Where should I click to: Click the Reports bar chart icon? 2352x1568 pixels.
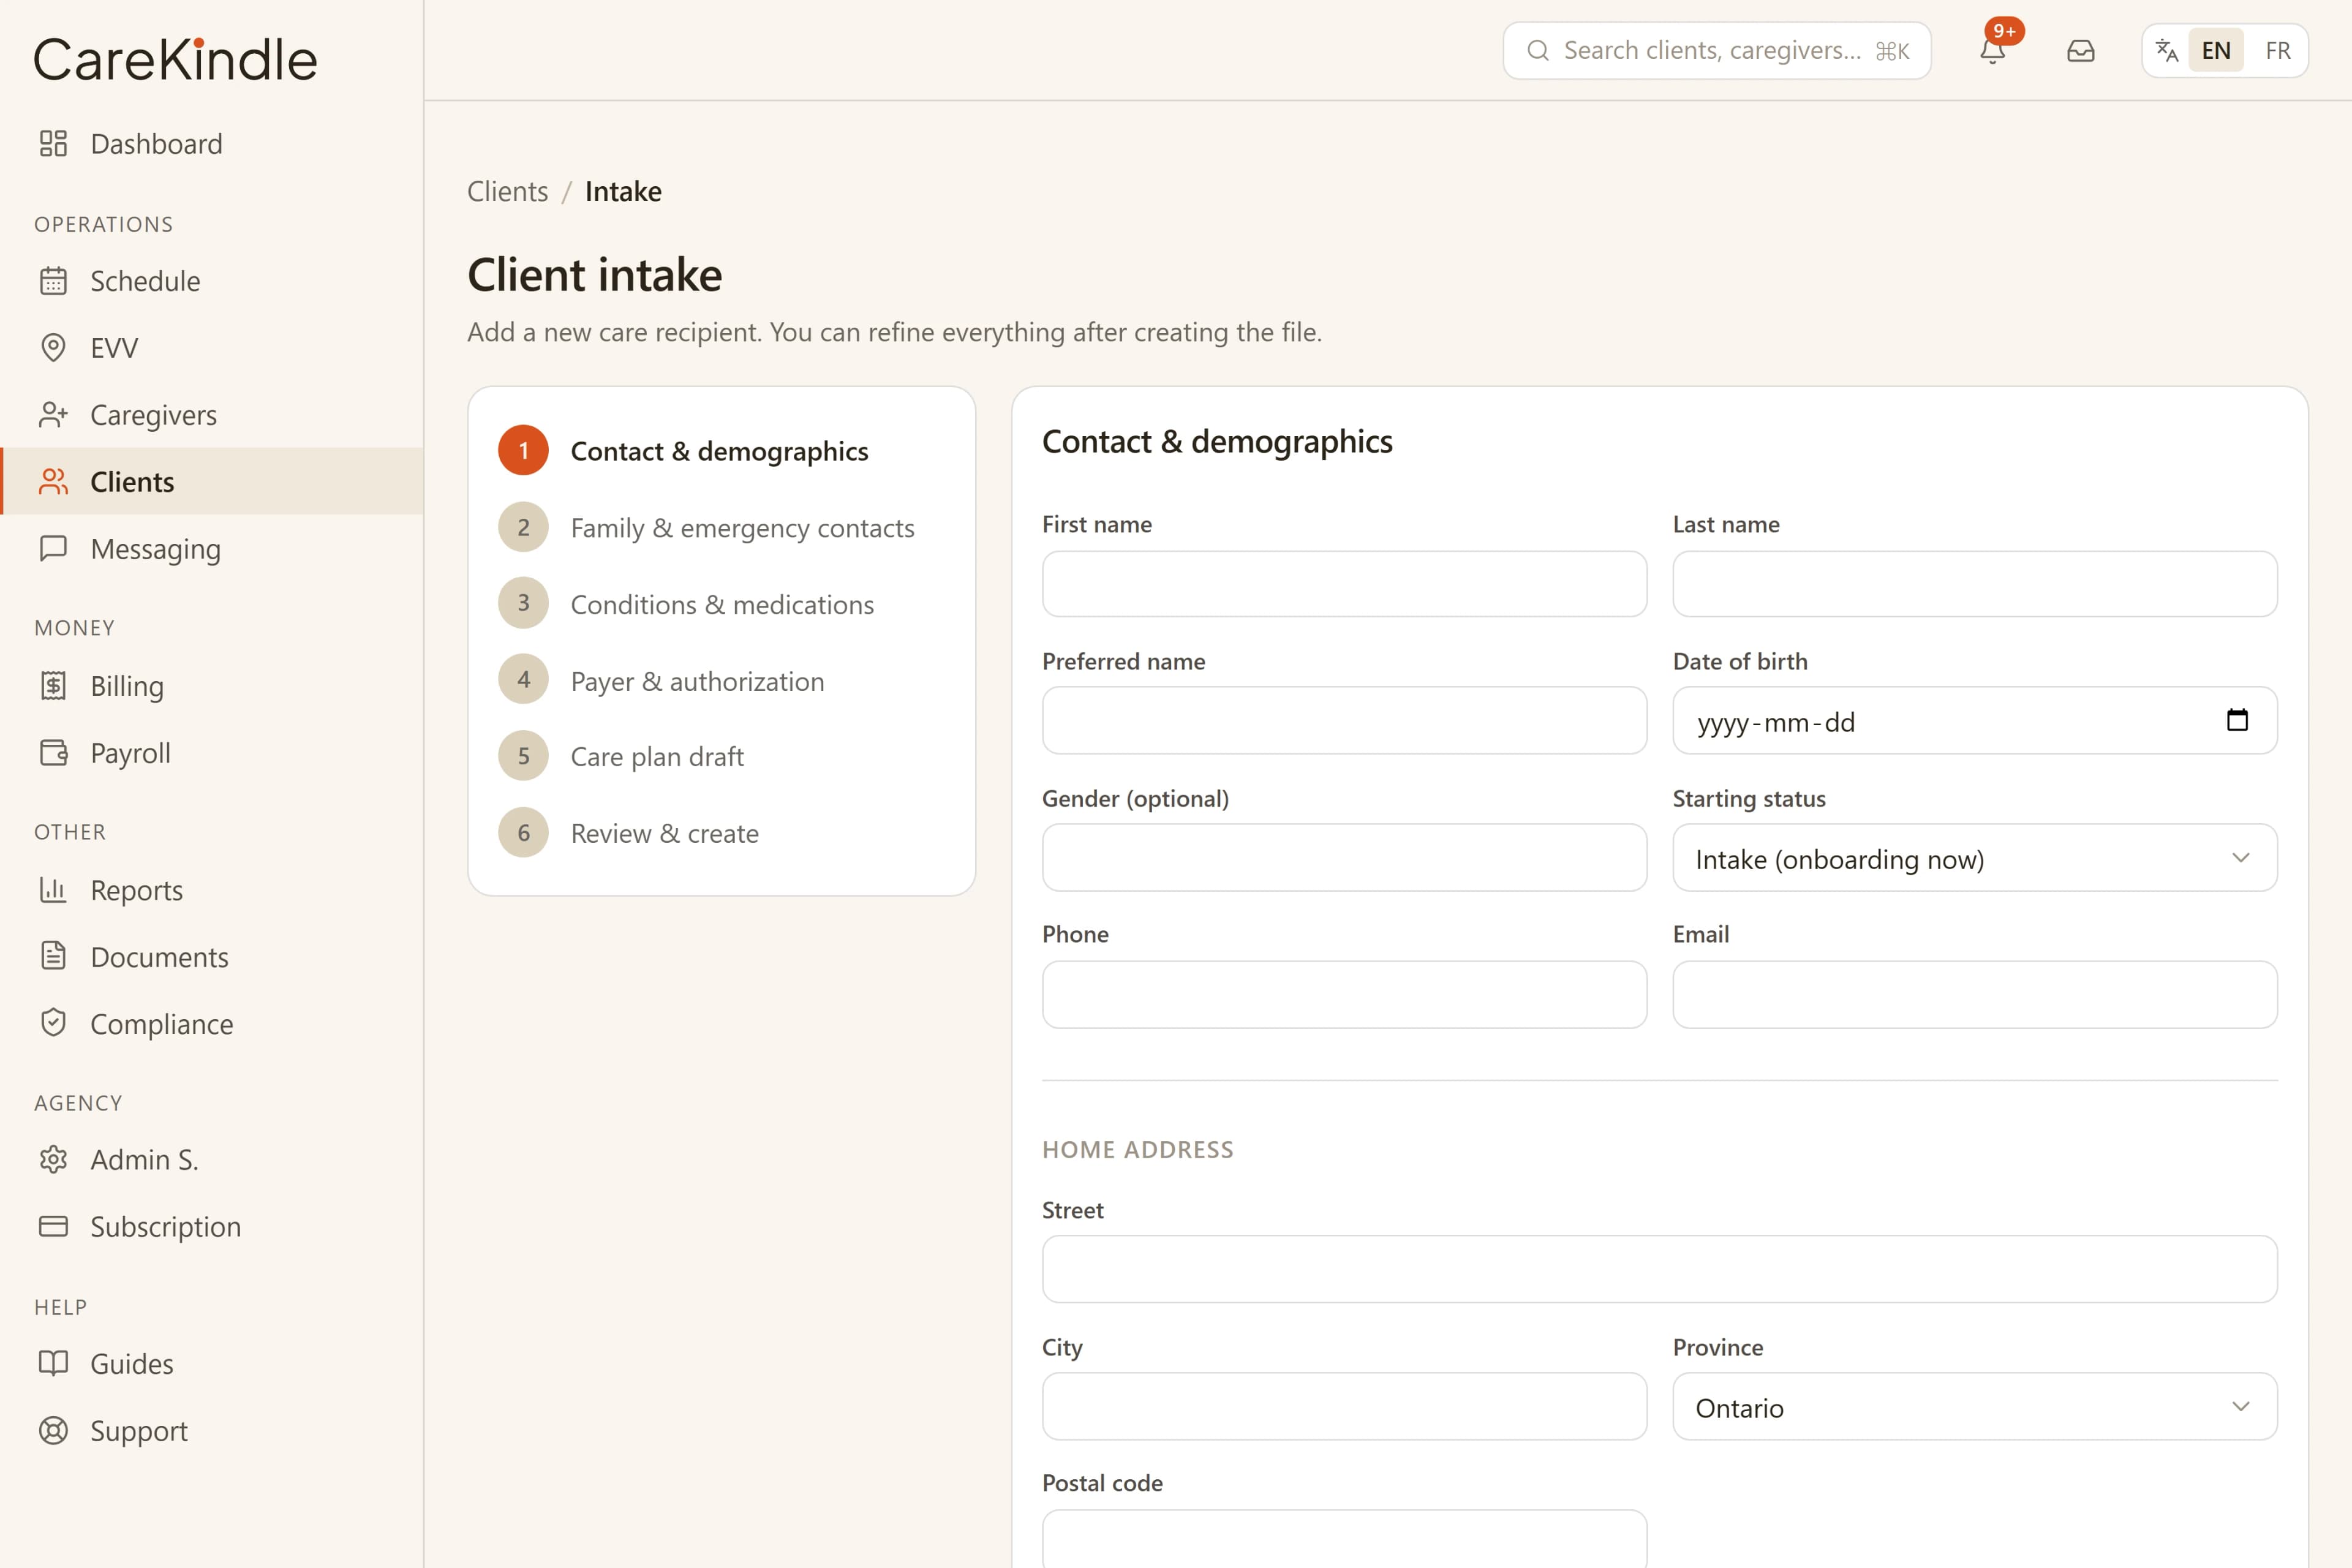tap(53, 890)
